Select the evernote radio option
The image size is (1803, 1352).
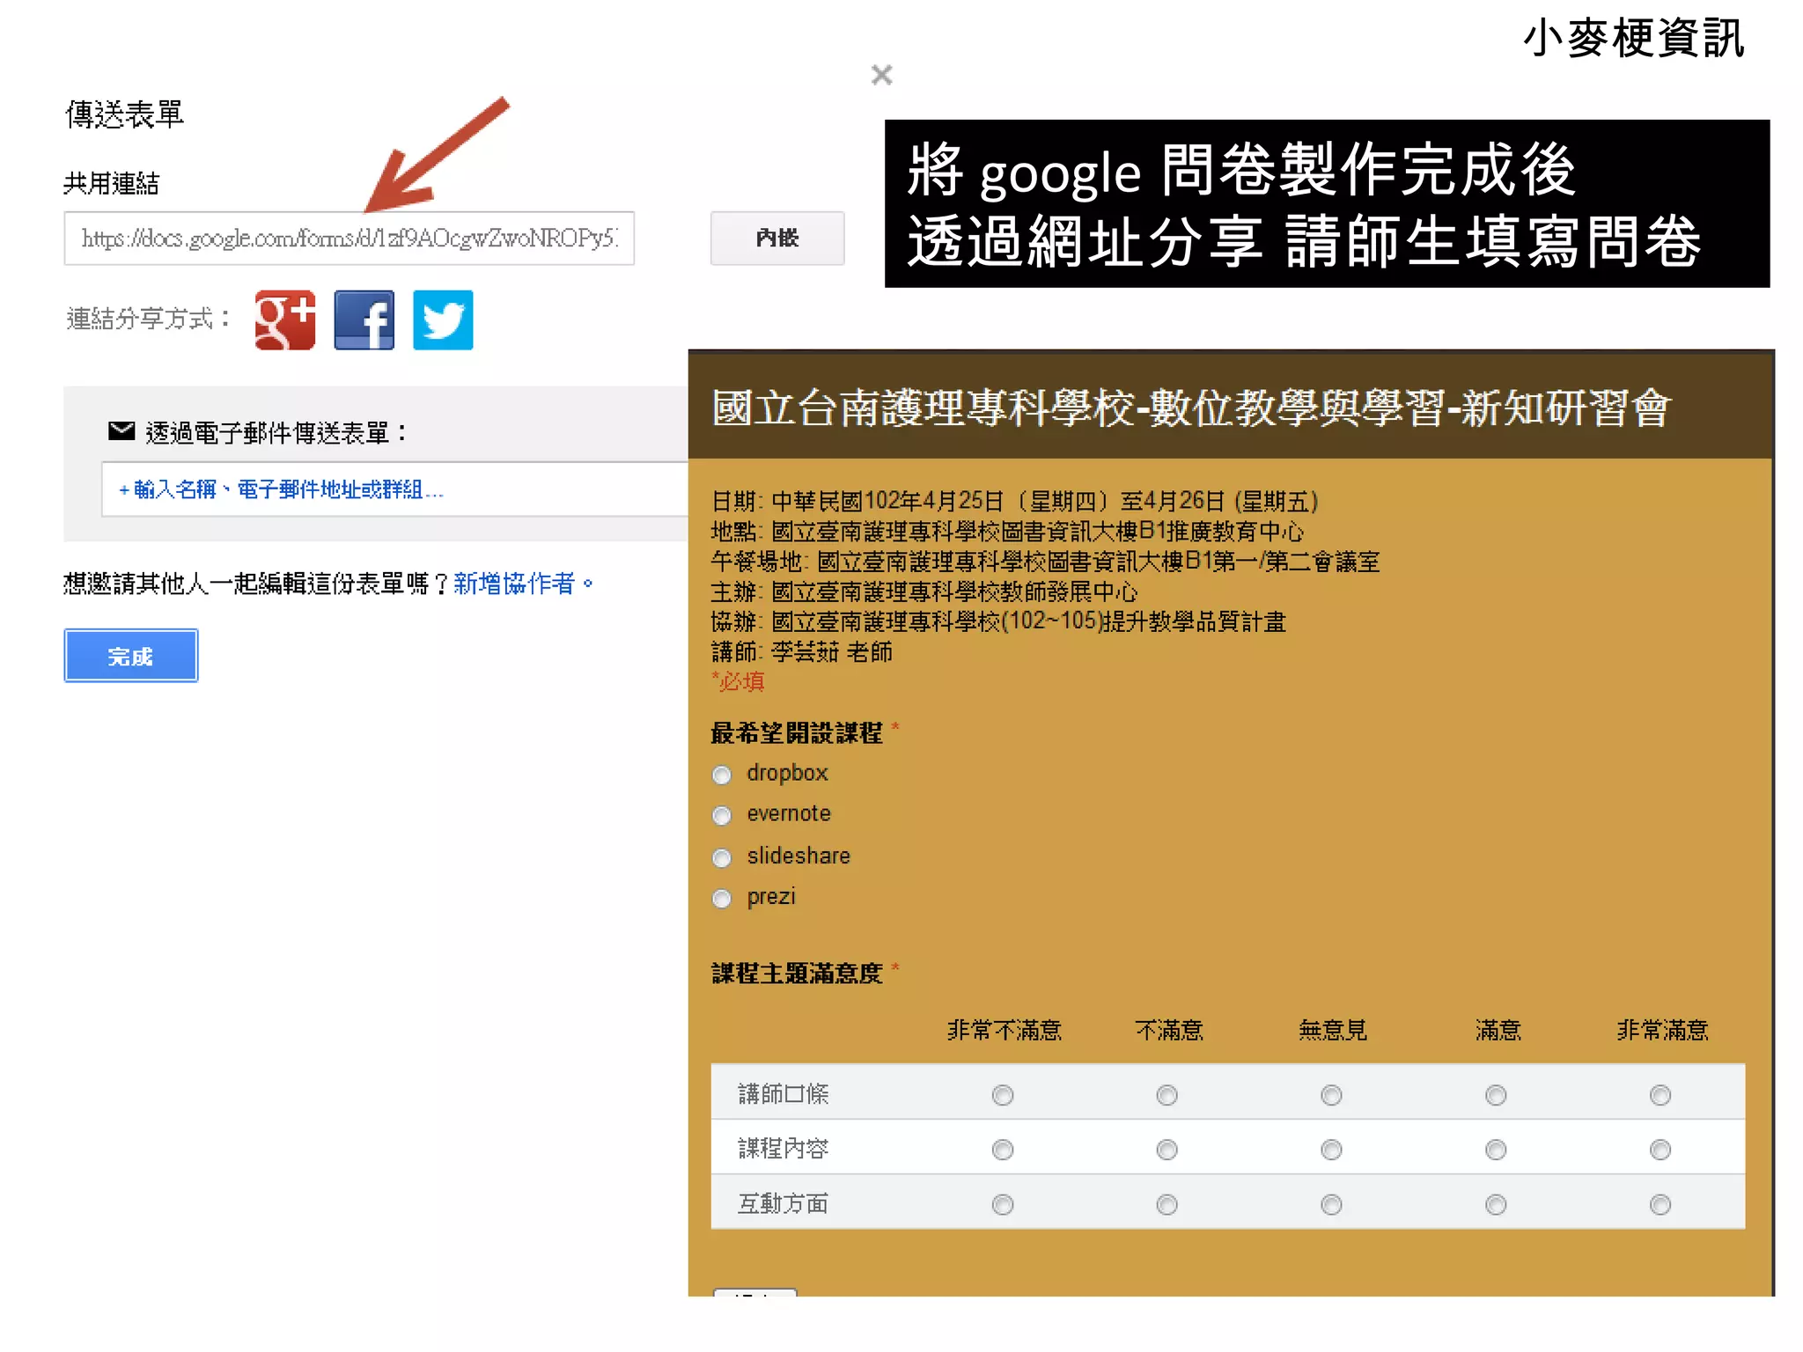(x=722, y=816)
